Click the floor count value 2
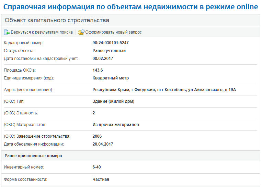Viewport: 262px width, 187px height. 94,113
